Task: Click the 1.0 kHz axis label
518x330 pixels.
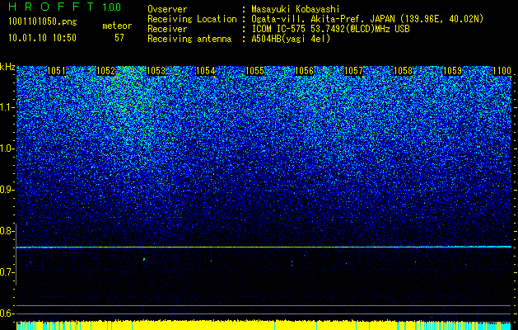Action: [x=7, y=148]
